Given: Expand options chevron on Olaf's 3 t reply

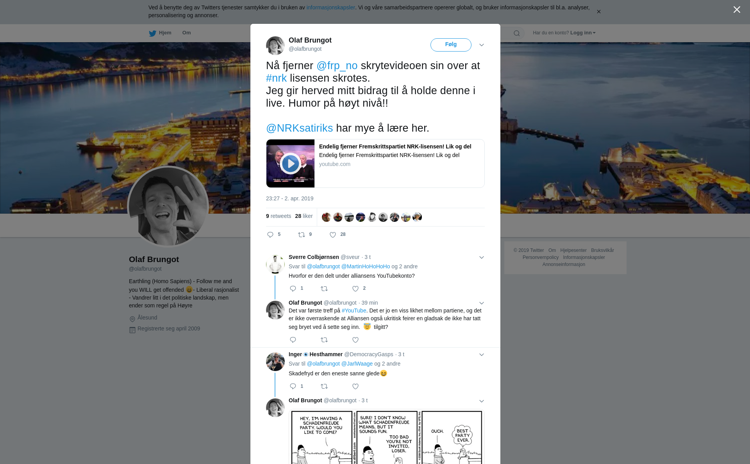Looking at the screenshot, I should click(x=482, y=401).
